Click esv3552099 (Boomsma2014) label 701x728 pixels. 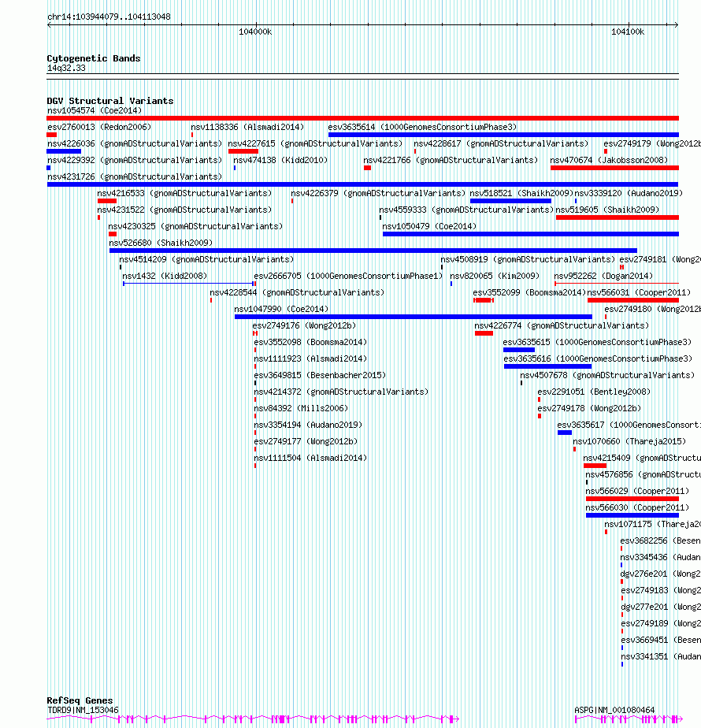coord(529,292)
